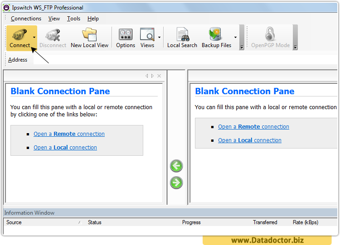Click the WS_FTP Professional app icon
Viewport: 340px width, 245px height.
click(6, 8)
